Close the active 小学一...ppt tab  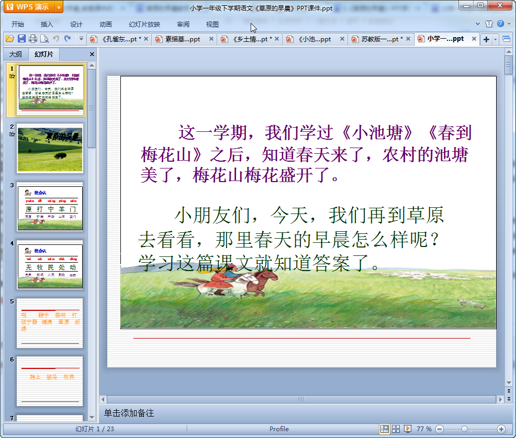click(x=474, y=39)
